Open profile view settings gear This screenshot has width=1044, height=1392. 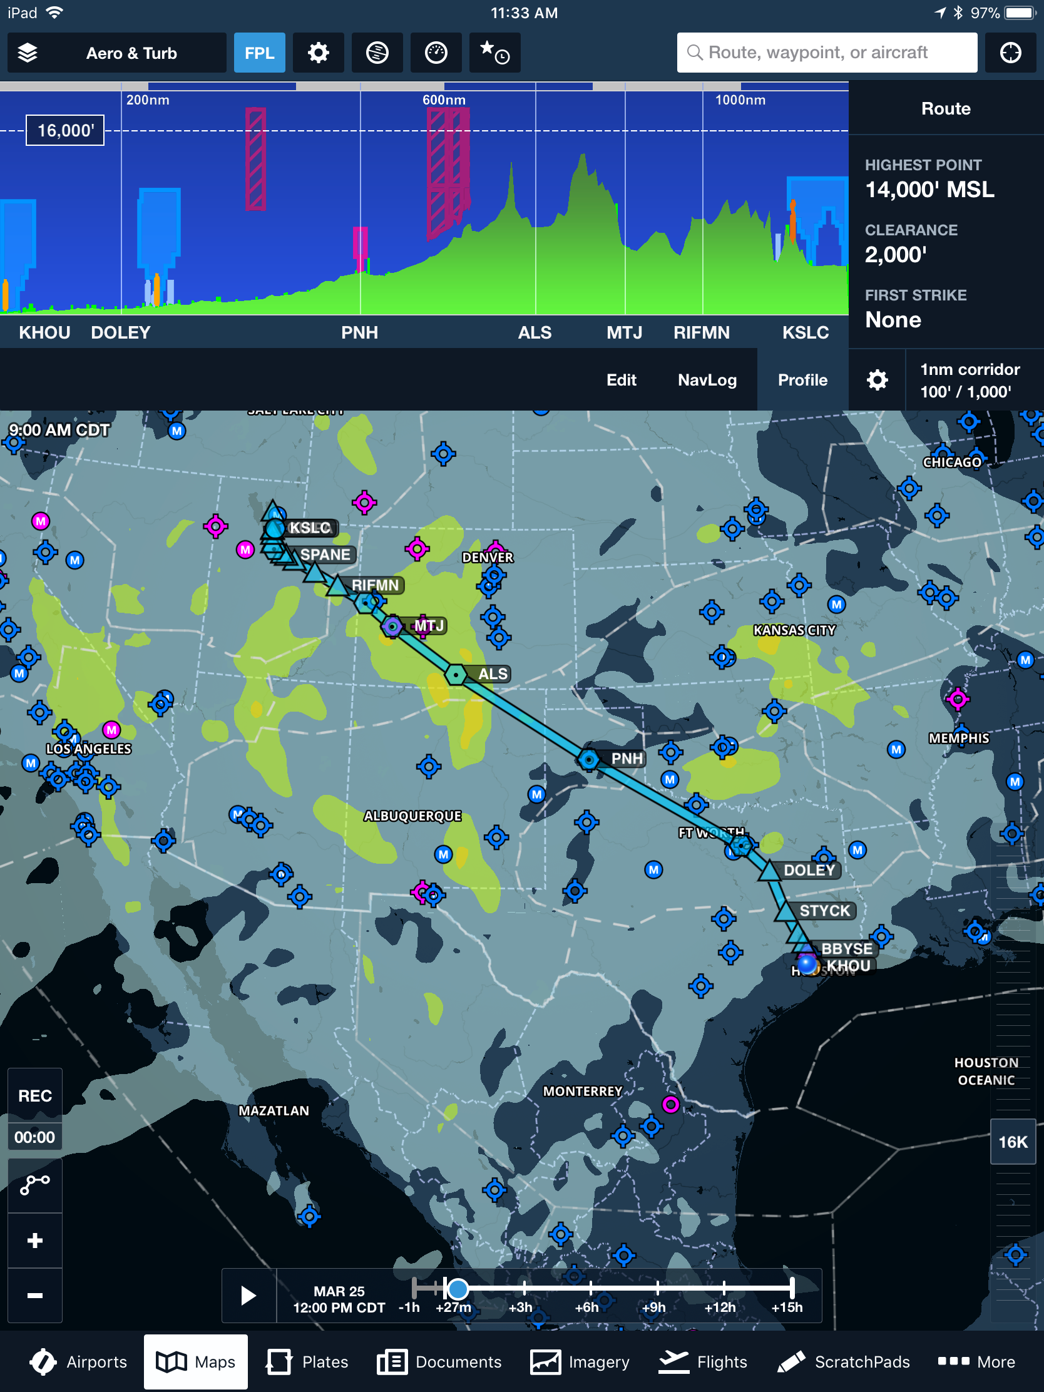(877, 380)
